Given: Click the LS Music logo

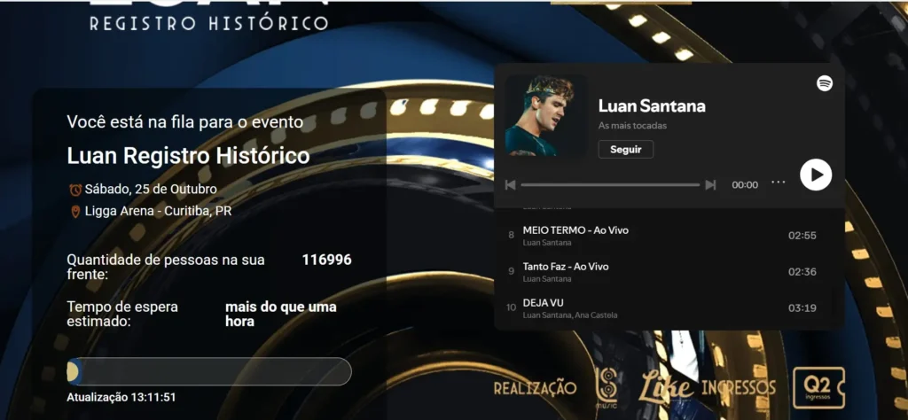Looking at the screenshot, I should (607, 387).
